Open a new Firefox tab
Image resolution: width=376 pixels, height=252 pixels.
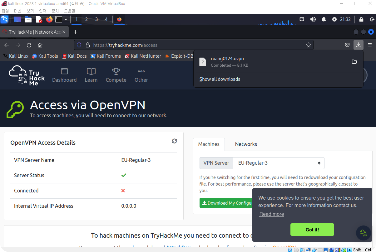(x=75, y=32)
